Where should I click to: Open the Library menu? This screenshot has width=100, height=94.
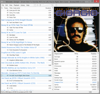[23, 5]
